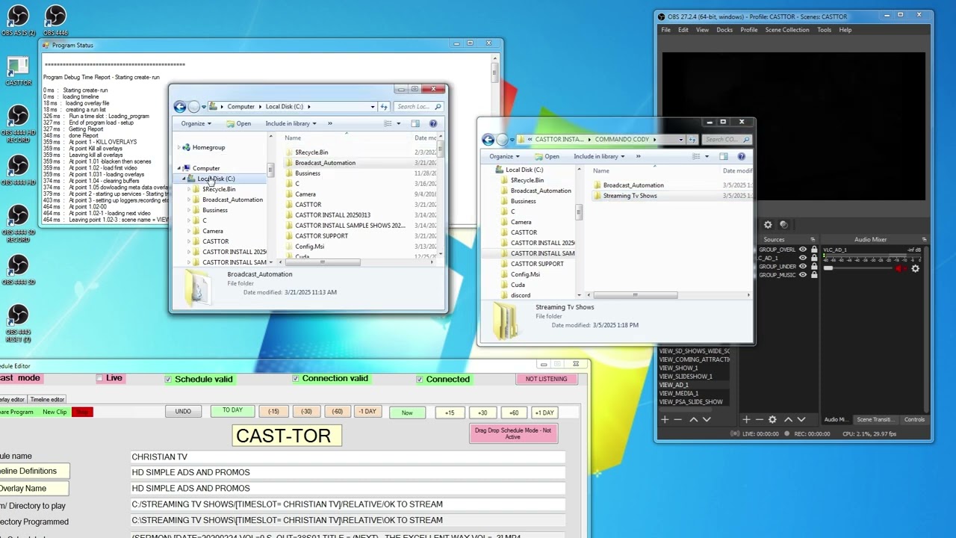Open the OBS 4444 HD RECORD shortcut

(x=18, y=124)
